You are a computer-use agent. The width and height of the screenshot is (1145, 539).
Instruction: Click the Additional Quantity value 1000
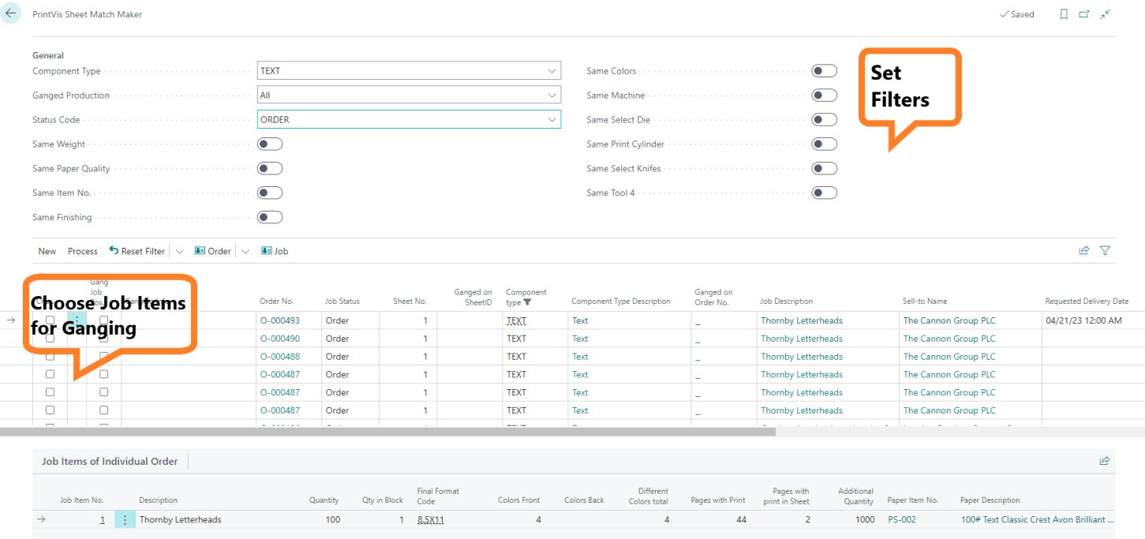point(865,519)
